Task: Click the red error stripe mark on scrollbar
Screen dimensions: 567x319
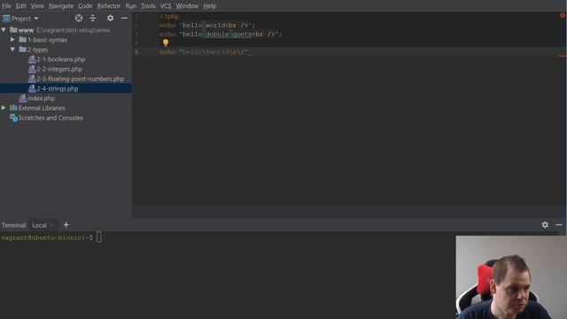Action: 563,56
